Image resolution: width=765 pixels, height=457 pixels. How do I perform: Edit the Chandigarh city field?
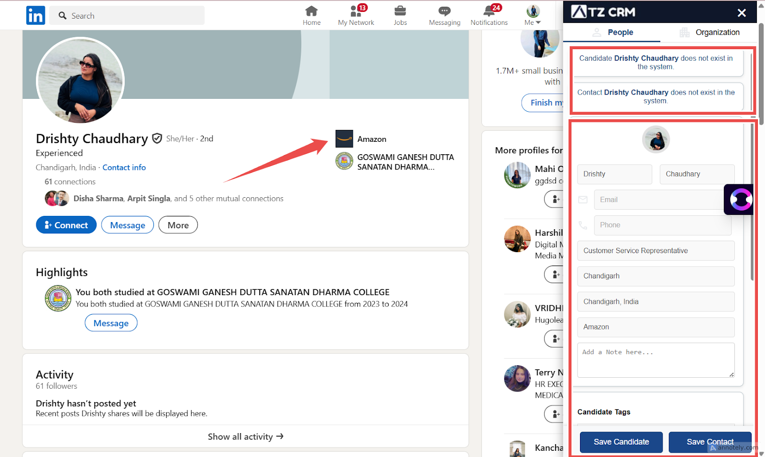coord(656,276)
